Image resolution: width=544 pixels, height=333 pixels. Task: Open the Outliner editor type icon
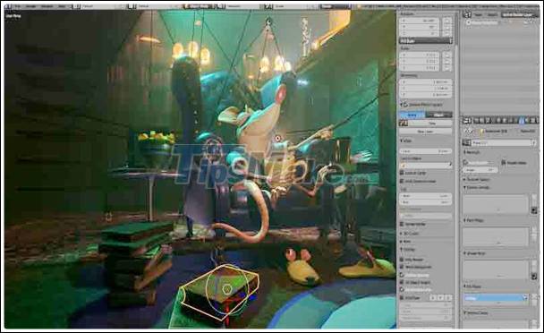pos(467,14)
